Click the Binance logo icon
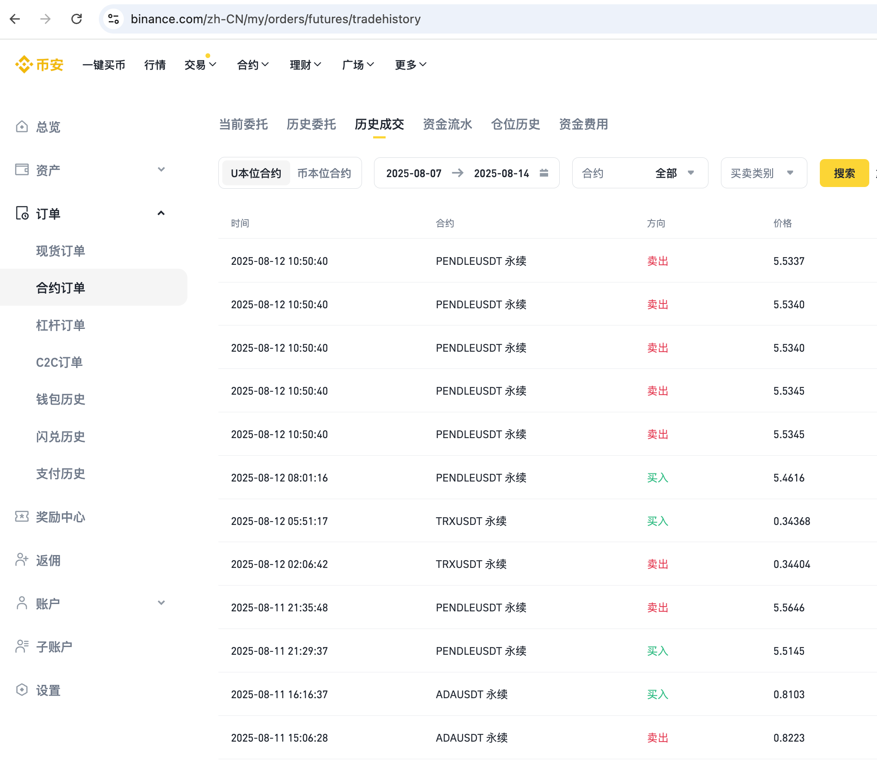The width and height of the screenshot is (877, 773). (x=25, y=64)
